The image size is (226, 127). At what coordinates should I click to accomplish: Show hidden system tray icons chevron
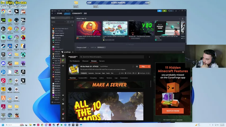coord(210,125)
